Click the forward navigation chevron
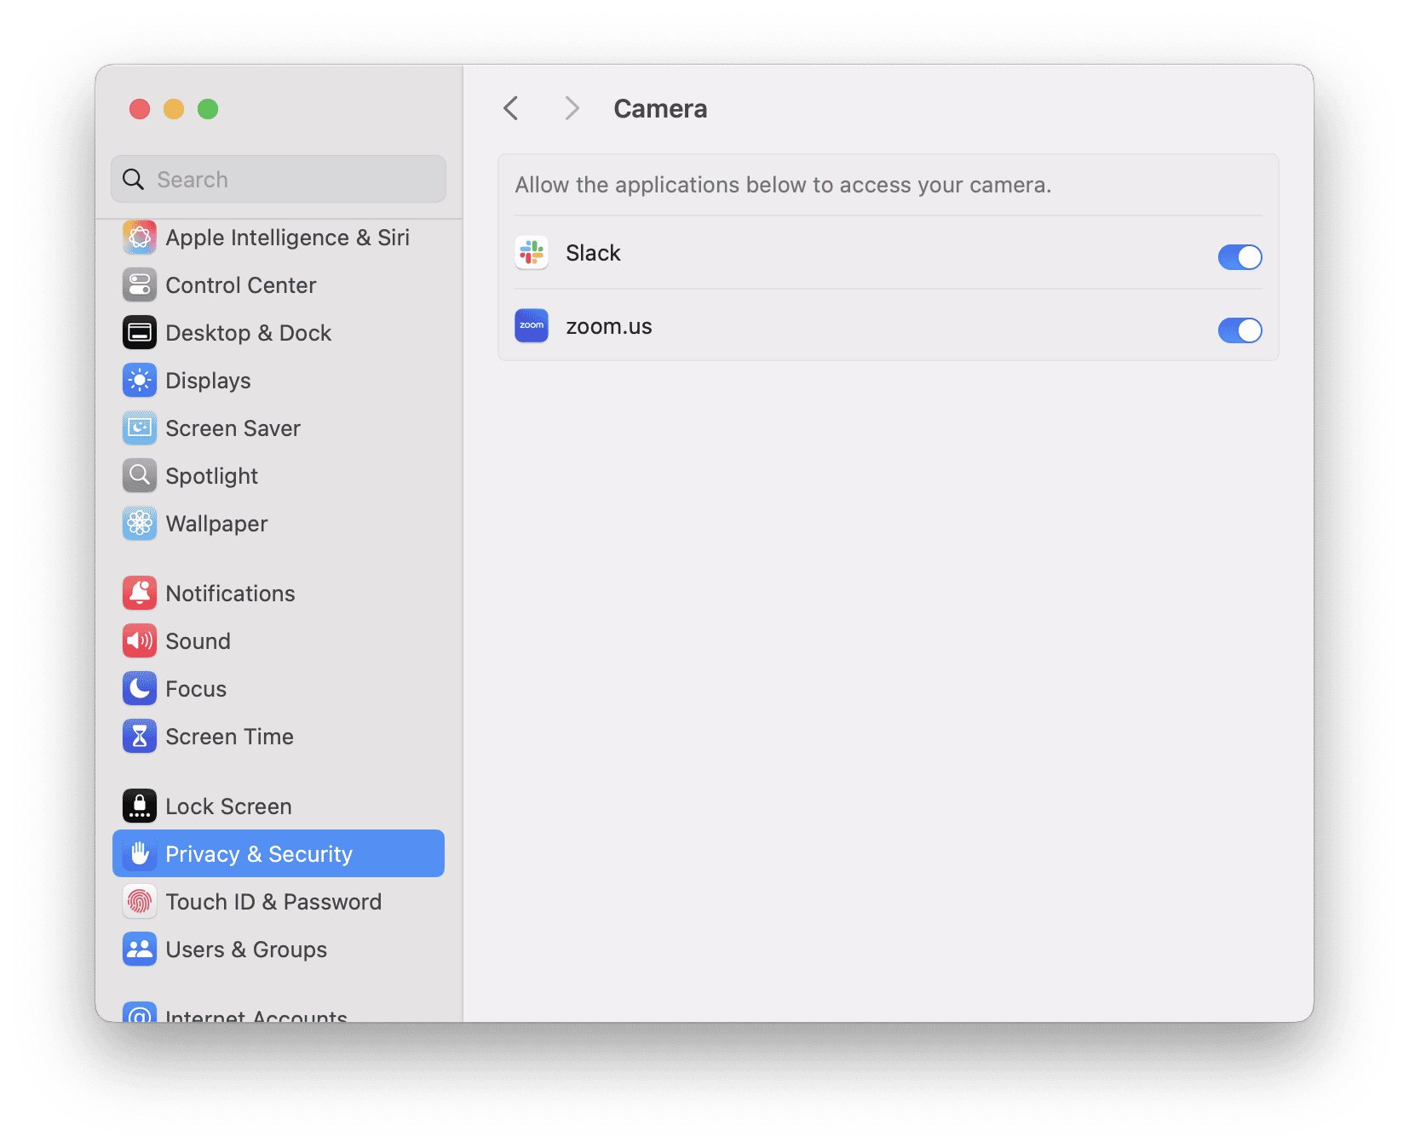Screen dimensions: 1409x1148 pos(571,108)
